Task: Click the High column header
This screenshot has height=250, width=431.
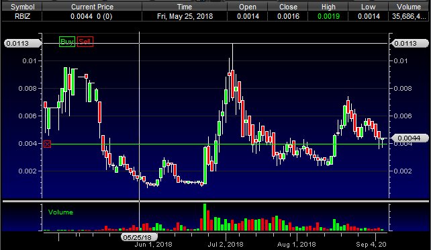Action: (x=328, y=7)
